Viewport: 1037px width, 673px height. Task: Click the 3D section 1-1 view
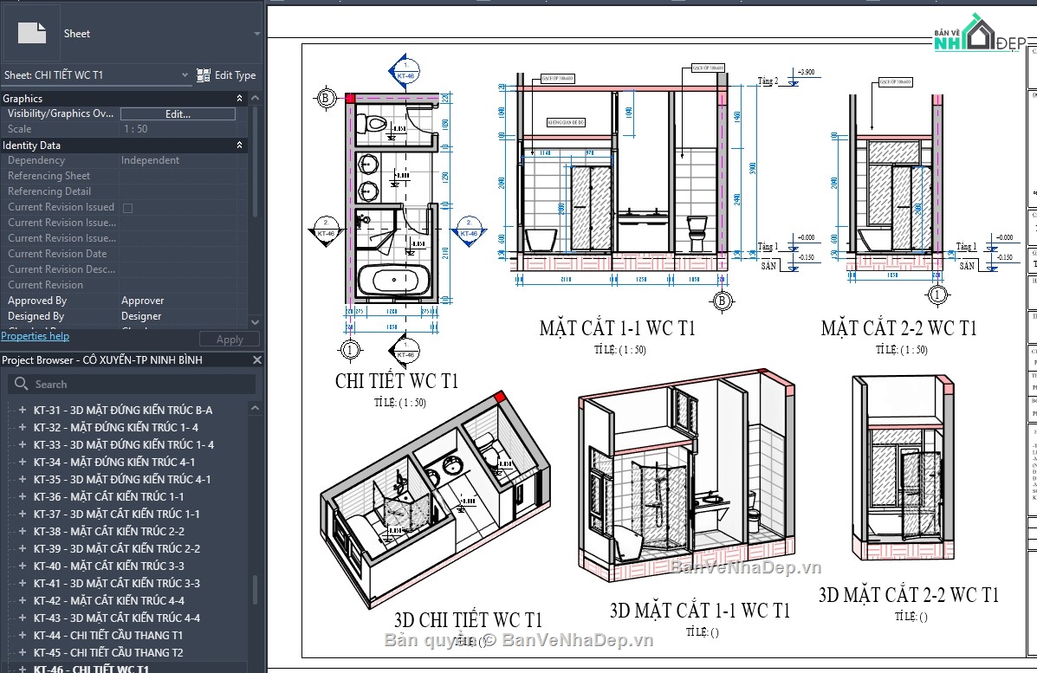point(686,475)
